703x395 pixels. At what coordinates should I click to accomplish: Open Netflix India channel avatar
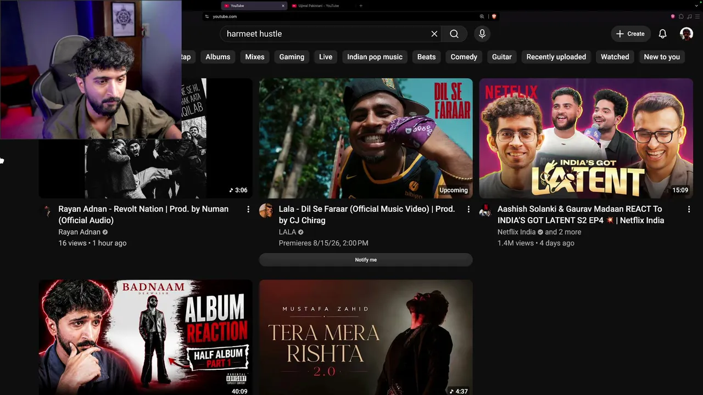point(486,211)
